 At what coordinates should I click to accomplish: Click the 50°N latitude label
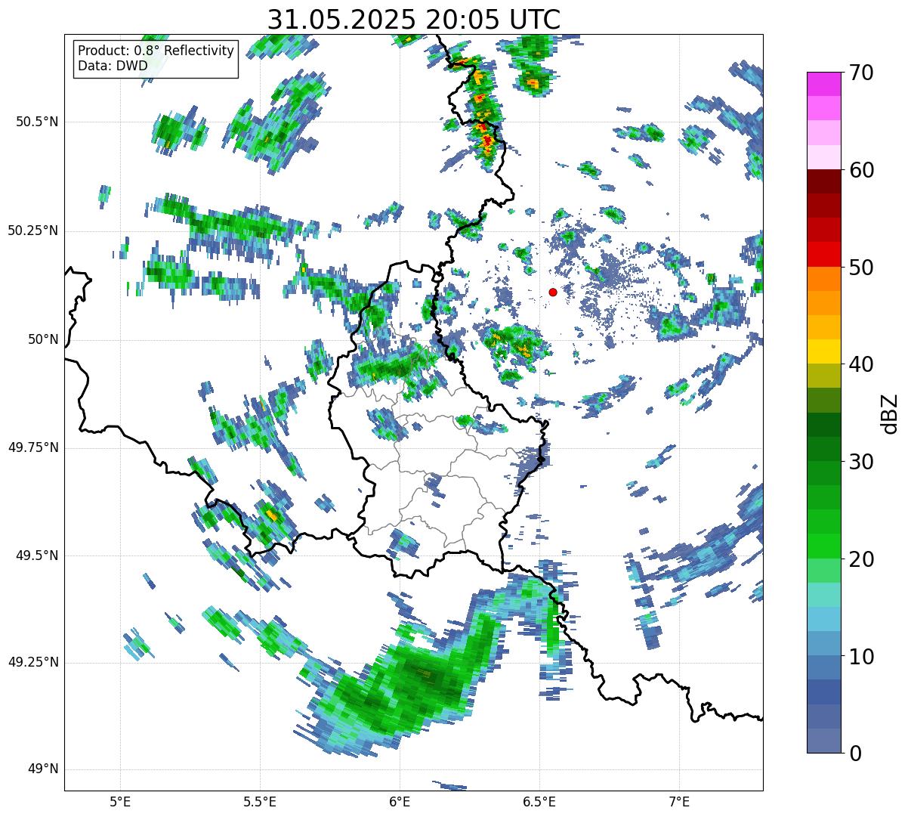point(44,339)
